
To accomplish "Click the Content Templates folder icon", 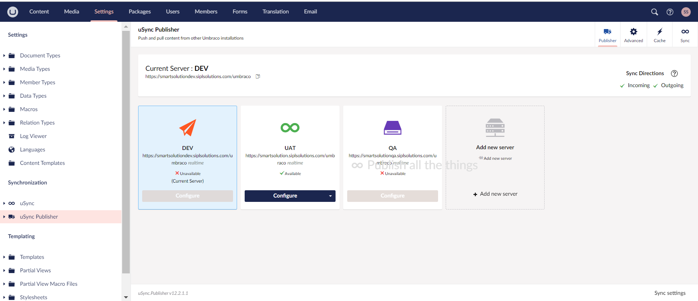I will (x=12, y=163).
